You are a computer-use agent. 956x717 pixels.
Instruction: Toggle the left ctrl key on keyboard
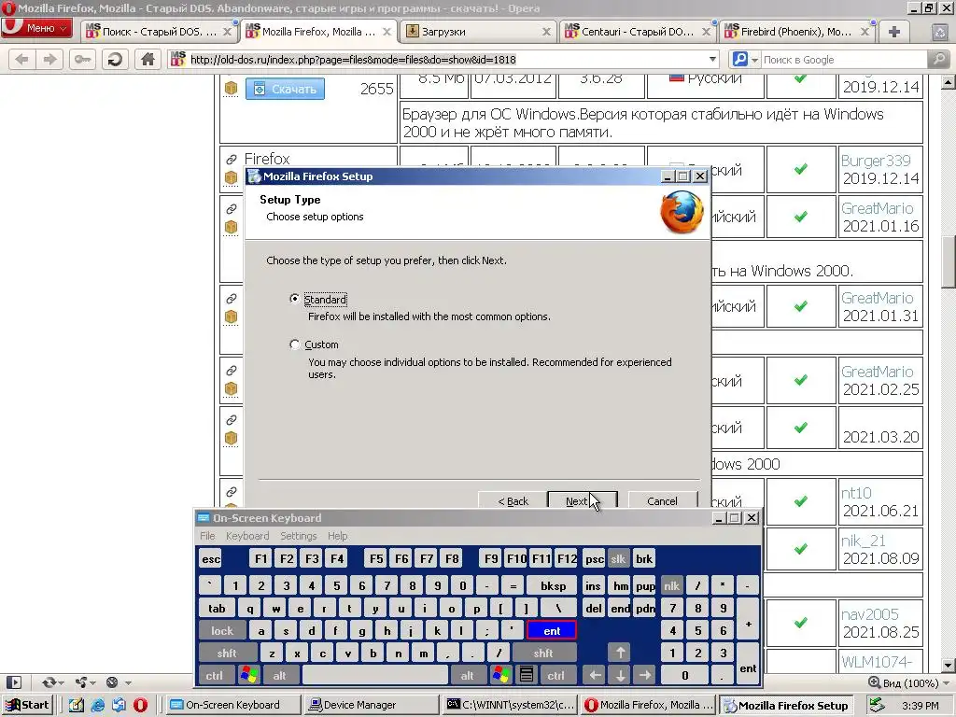point(214,675)
